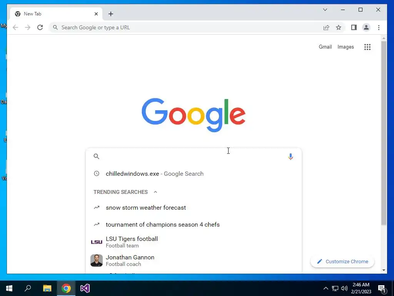Open the Windows Start menu
Viewport: 394px width, 296px height.
[x=9, y=288]
